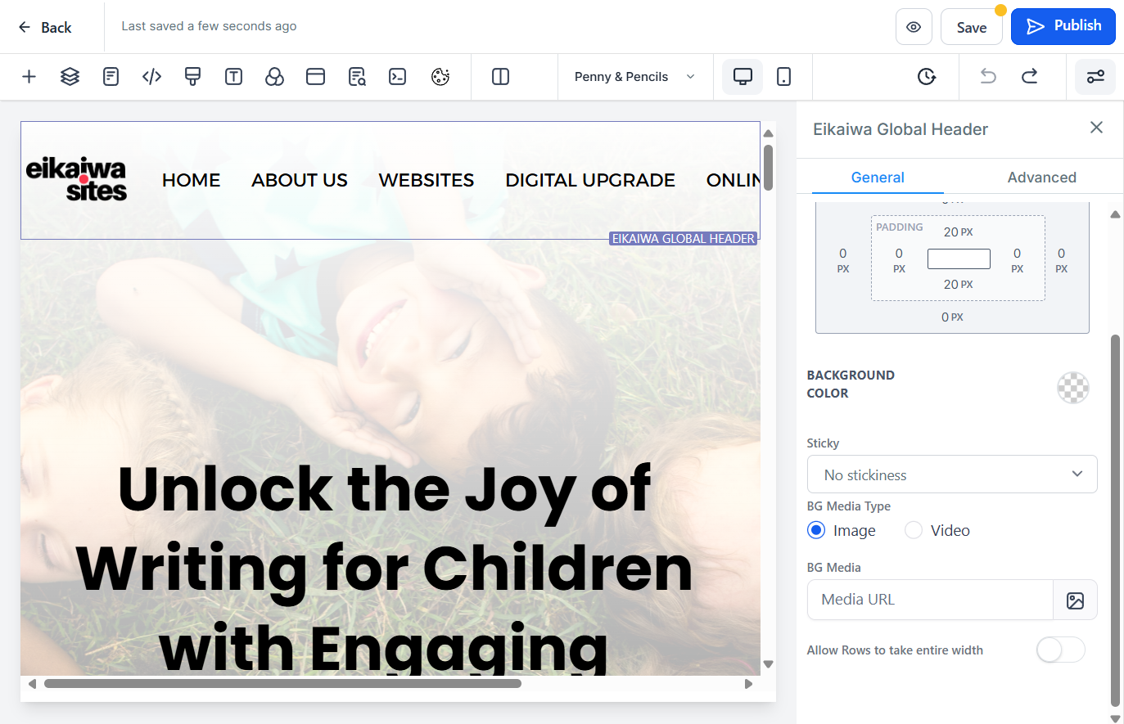1124x724 pixels.
Task: Click the canvas horizontal scrollbar
Action: point(282,684)
